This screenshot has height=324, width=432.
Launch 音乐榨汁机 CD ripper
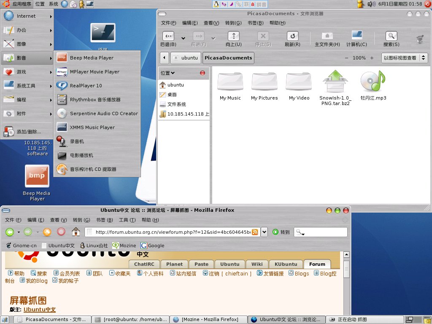97,169
